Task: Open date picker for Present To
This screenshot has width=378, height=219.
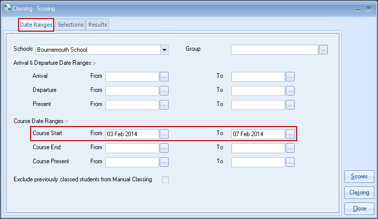Action: 290,105
